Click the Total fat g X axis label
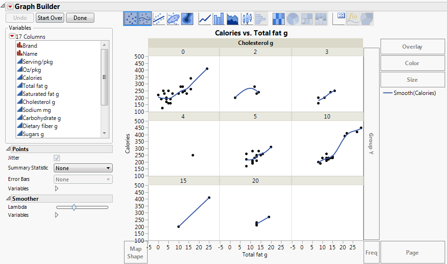 point(255,254)
